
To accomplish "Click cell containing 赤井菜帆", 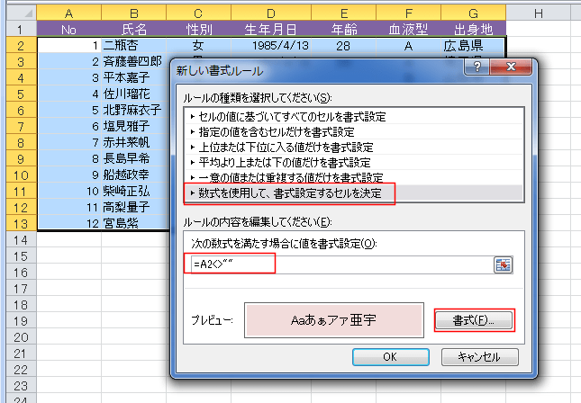I will 133,142.
